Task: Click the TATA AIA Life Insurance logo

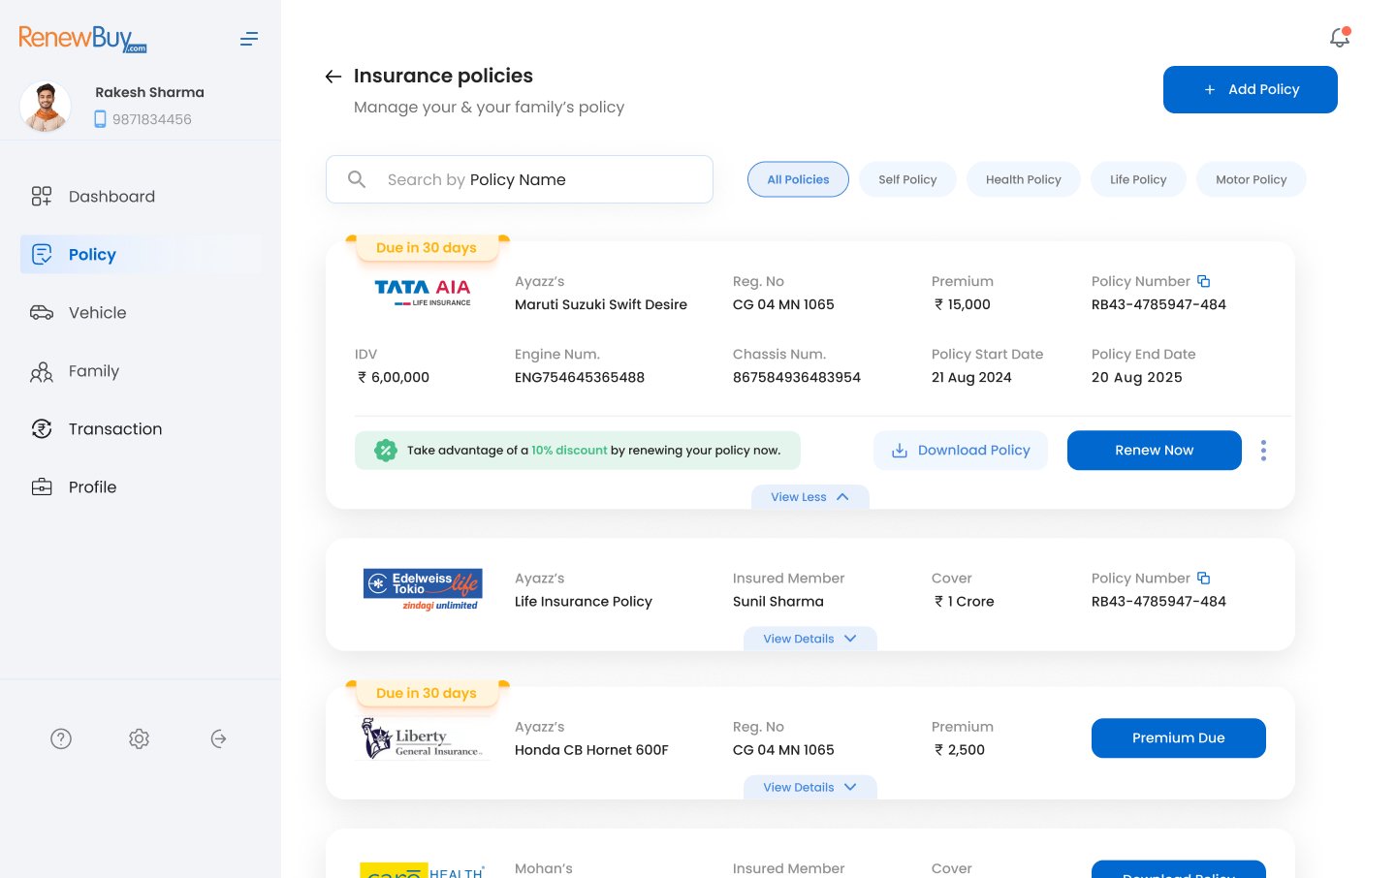Action: tap(423, 292)
